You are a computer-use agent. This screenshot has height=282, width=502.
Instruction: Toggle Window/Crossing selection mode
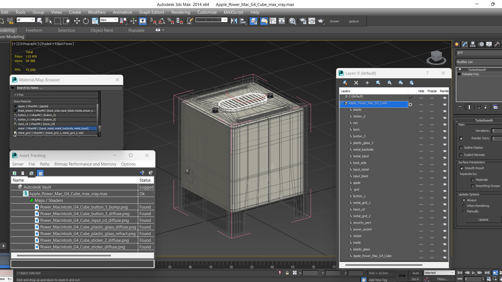(66, 21)
